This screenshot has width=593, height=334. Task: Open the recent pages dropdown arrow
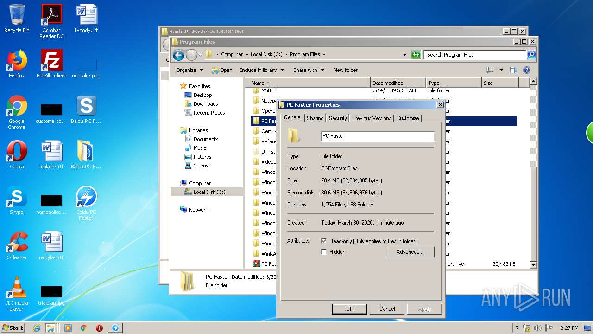(x=200, y=55)
